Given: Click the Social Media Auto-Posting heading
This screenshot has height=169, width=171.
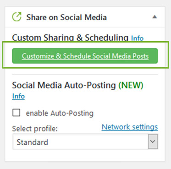Looking at the screenshot, I should click(64, 85).
